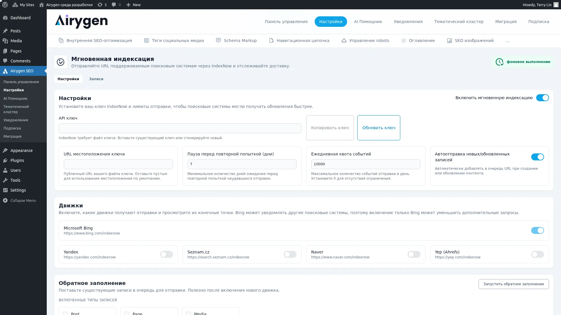Click the social media tags icon
The height and width of the screenshot is (315, 561).
click(146, 41)
